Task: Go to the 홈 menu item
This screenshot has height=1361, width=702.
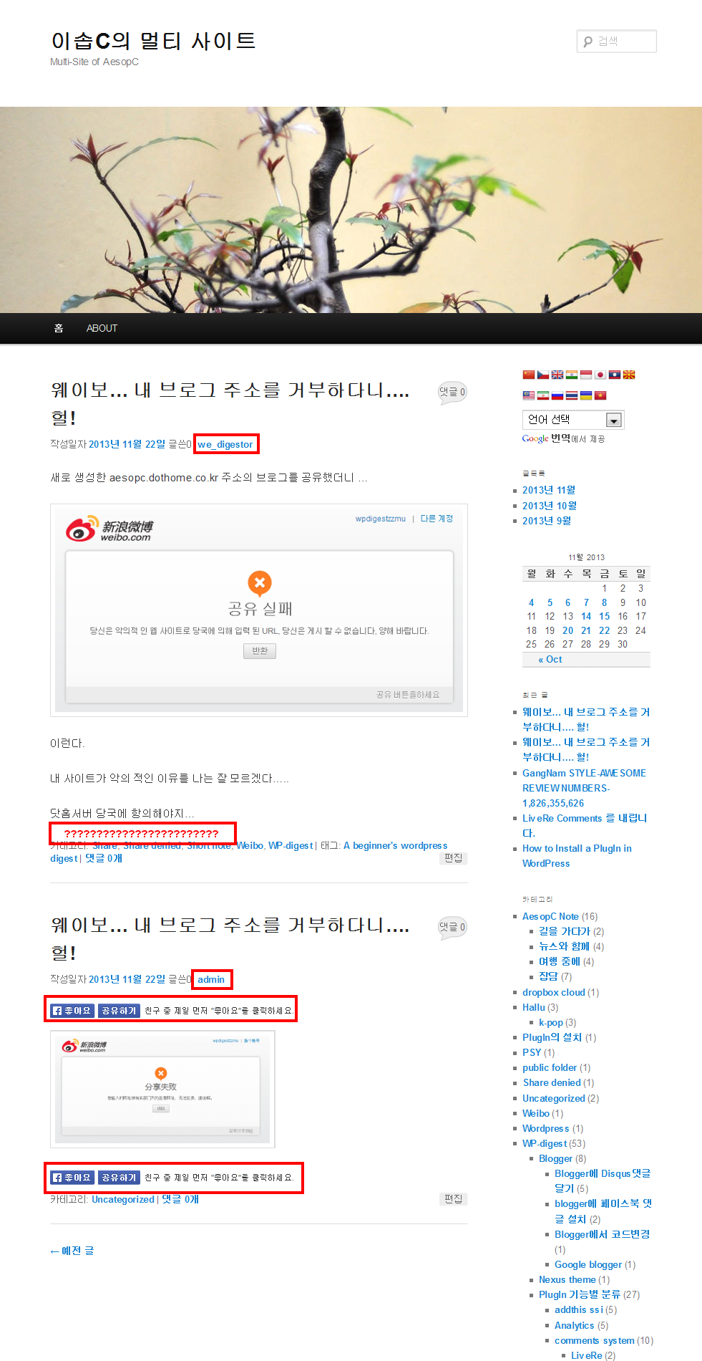Action: coord(59,328)
